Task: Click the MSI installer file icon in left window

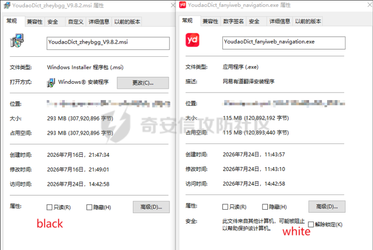Action: pyautogui.click(x=17, y=40)
